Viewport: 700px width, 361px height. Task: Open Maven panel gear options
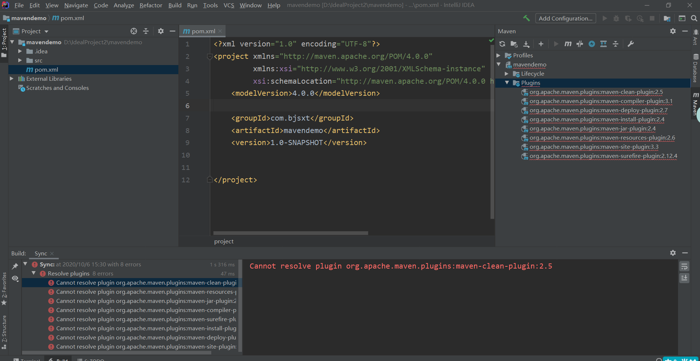pyautogui.click(x=673, y=31)
